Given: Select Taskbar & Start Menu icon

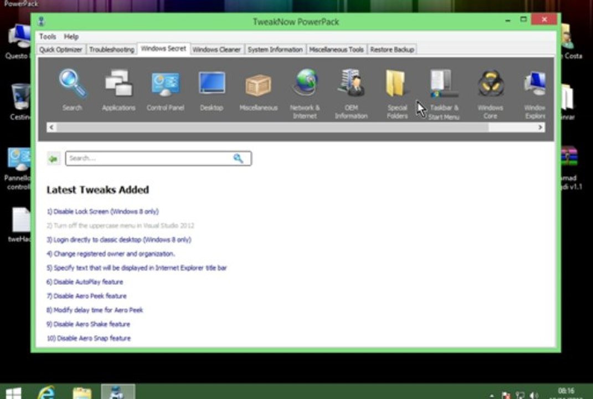Looking at the screenshot, I should point(444,94).
